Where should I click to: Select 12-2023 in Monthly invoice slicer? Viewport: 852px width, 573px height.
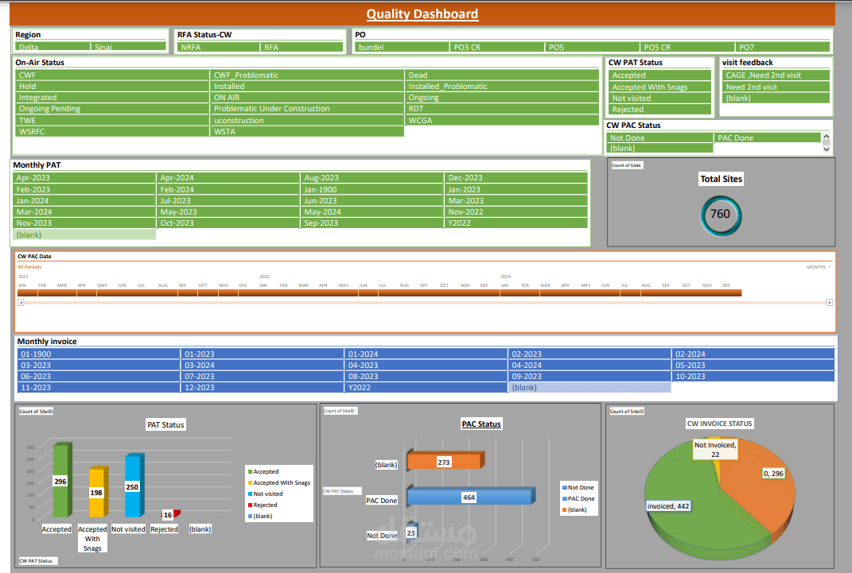click(x=262, y=387)
